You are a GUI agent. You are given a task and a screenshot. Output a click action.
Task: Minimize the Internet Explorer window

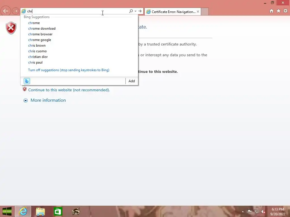[265, 3]
